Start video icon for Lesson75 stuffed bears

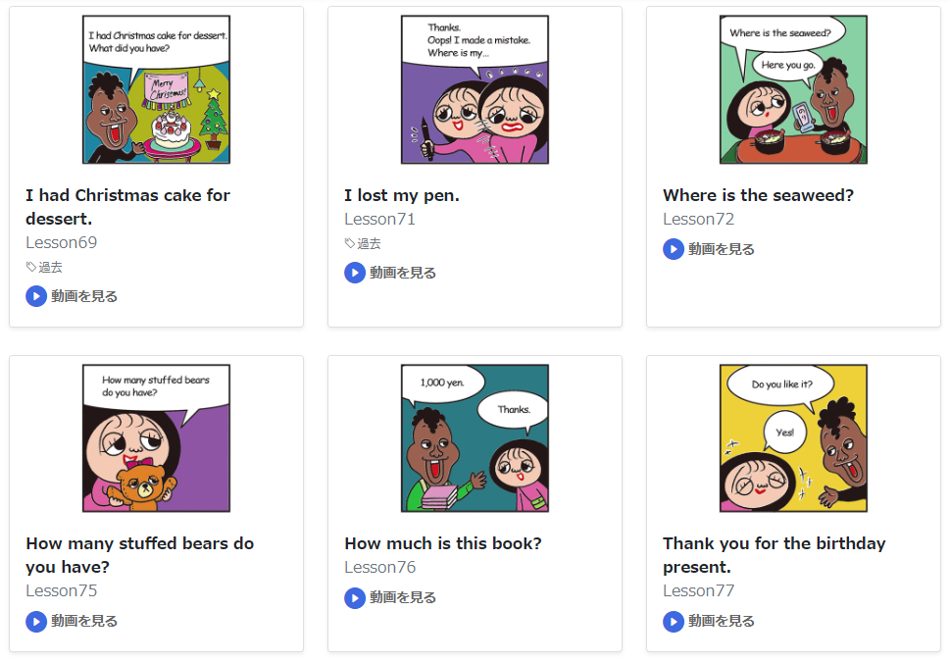coord(36,621)
